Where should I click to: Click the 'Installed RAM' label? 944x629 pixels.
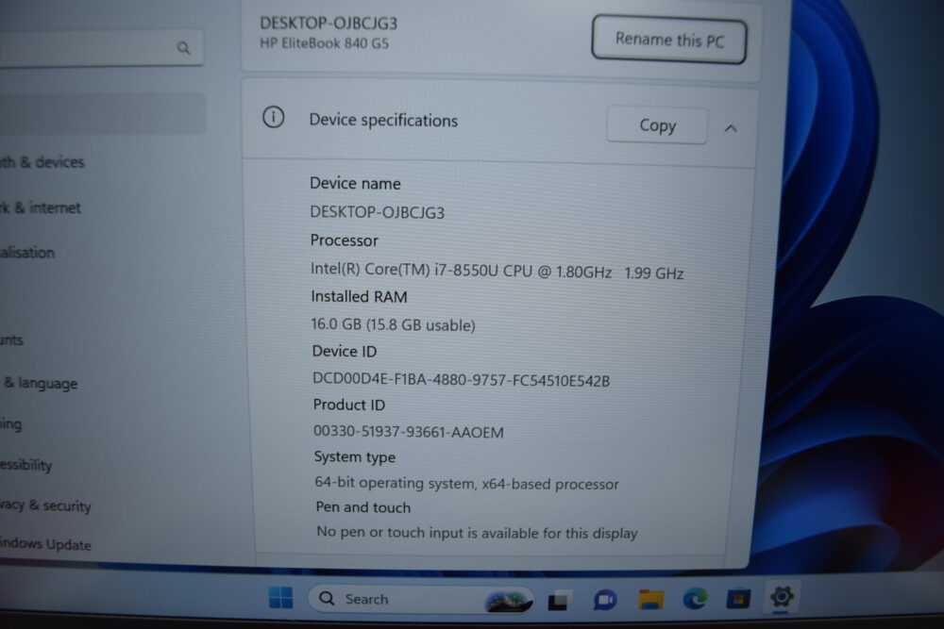coord(359,296)
